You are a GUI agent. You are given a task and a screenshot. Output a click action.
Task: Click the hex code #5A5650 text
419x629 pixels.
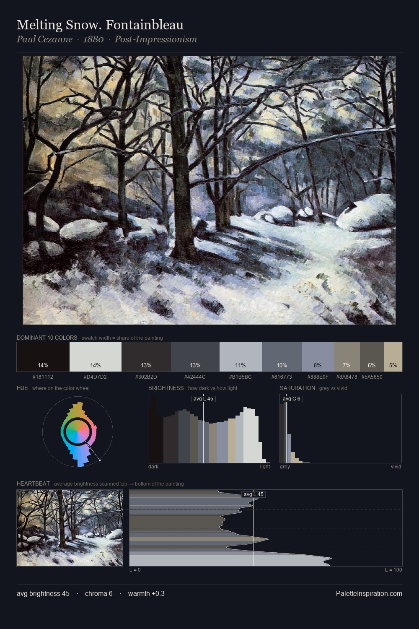372,377
